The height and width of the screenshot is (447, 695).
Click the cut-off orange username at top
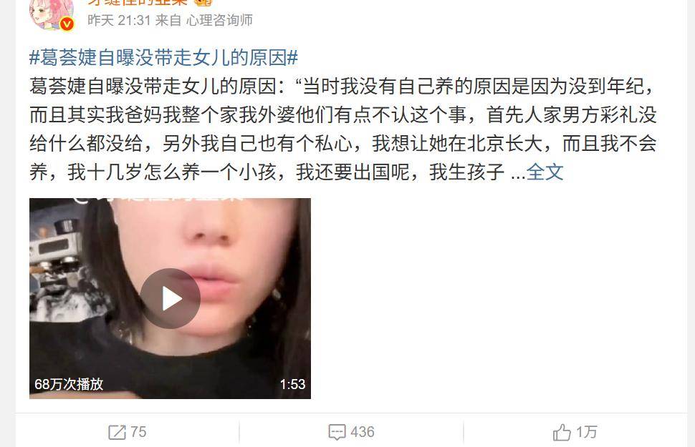point(138,2)
